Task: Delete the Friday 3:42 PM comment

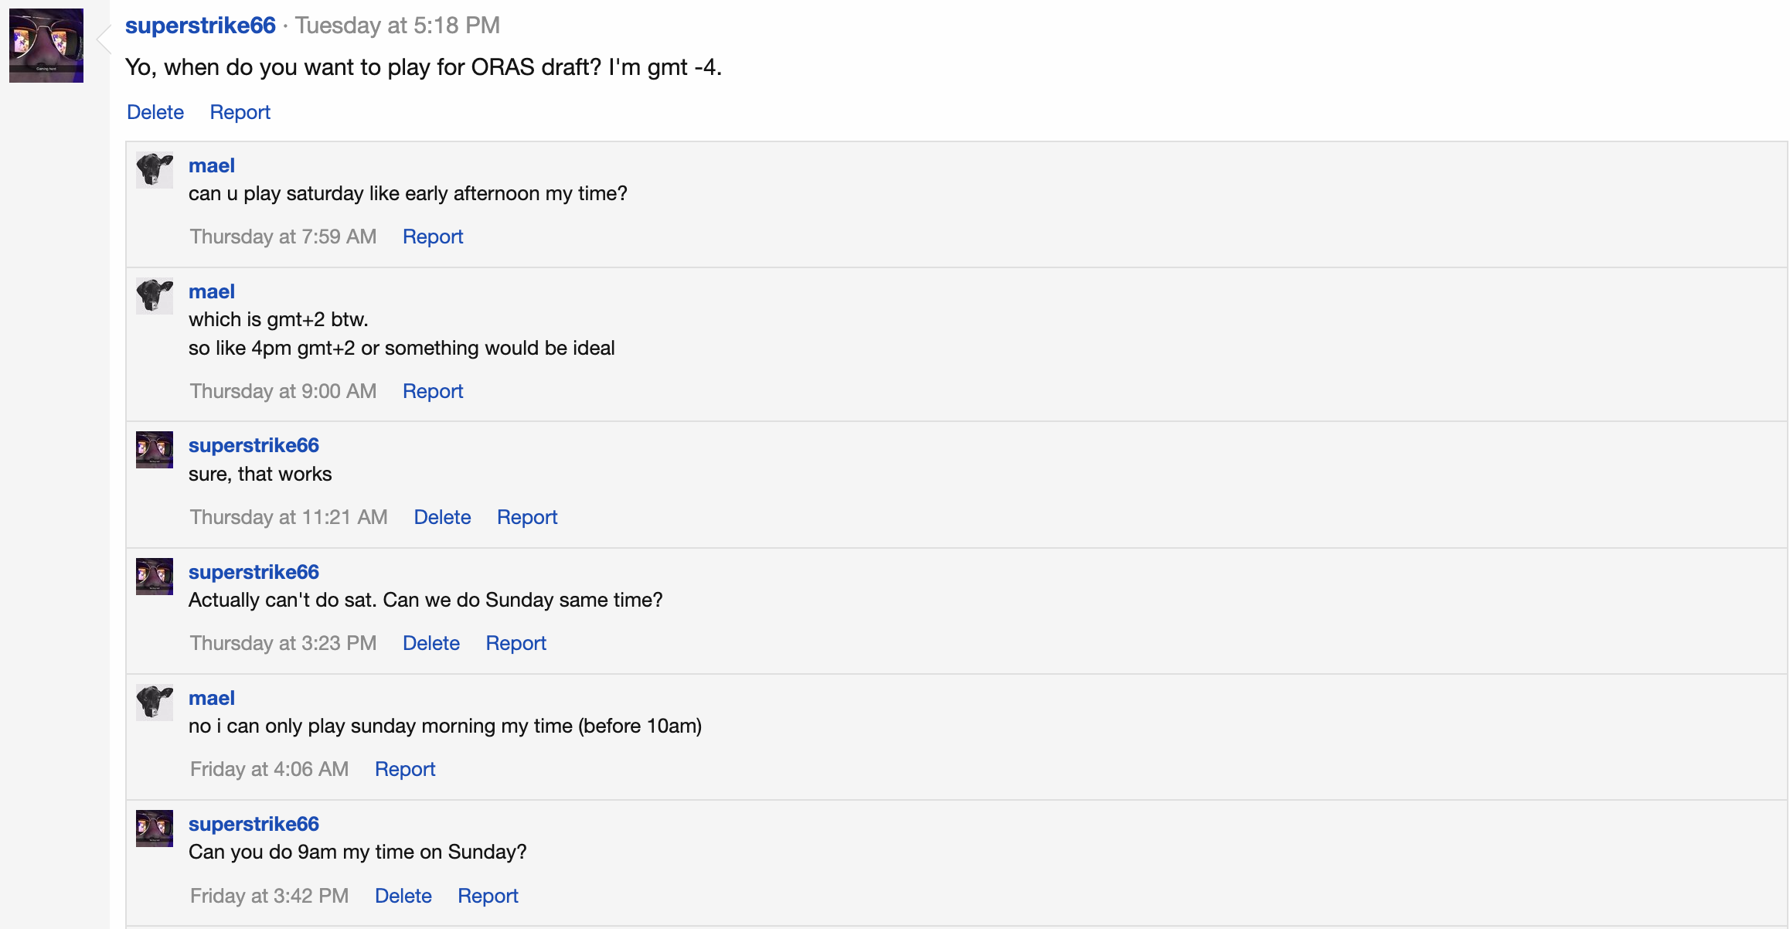Action: pos(403,896)
